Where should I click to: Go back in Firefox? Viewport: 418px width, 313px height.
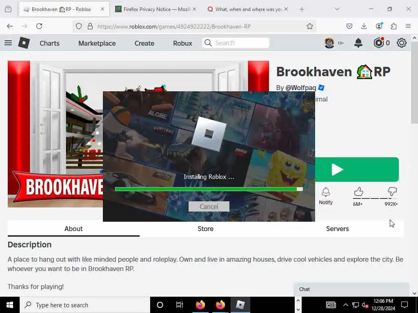10,26
